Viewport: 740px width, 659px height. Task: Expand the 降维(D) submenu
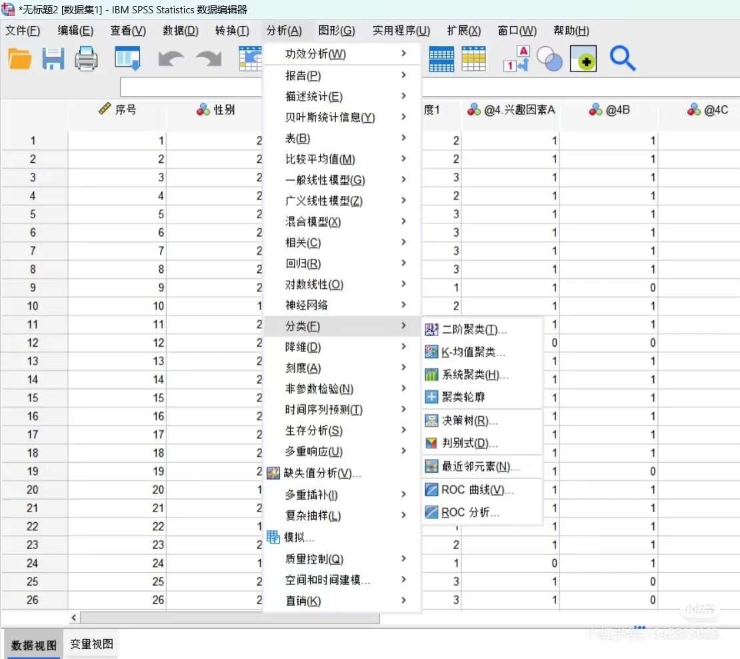tap(342, 347)
